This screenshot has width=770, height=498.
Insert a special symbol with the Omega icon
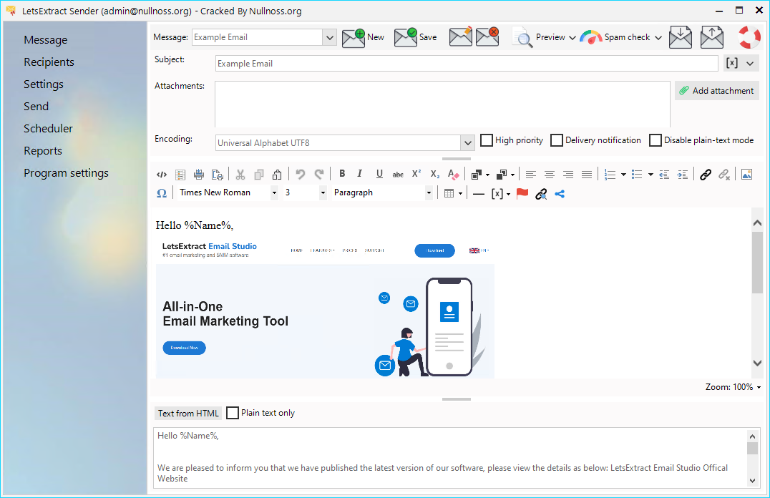point(162,193)
